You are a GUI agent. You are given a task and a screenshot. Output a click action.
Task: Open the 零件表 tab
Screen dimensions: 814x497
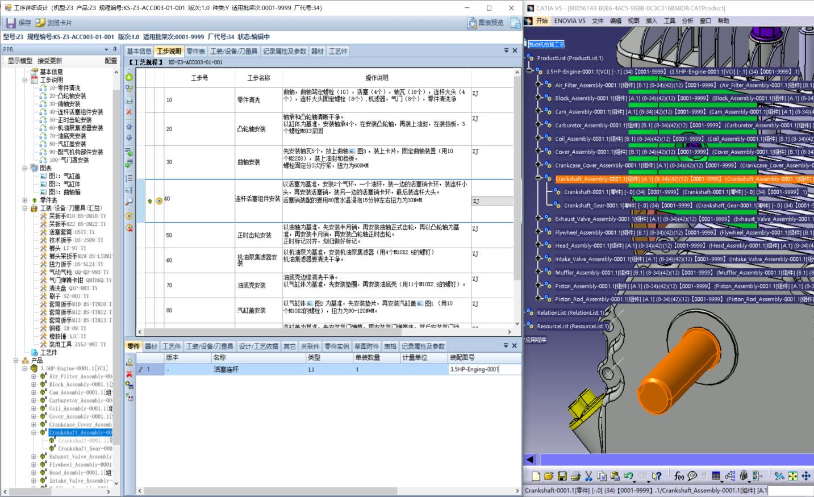coord(196,51)
